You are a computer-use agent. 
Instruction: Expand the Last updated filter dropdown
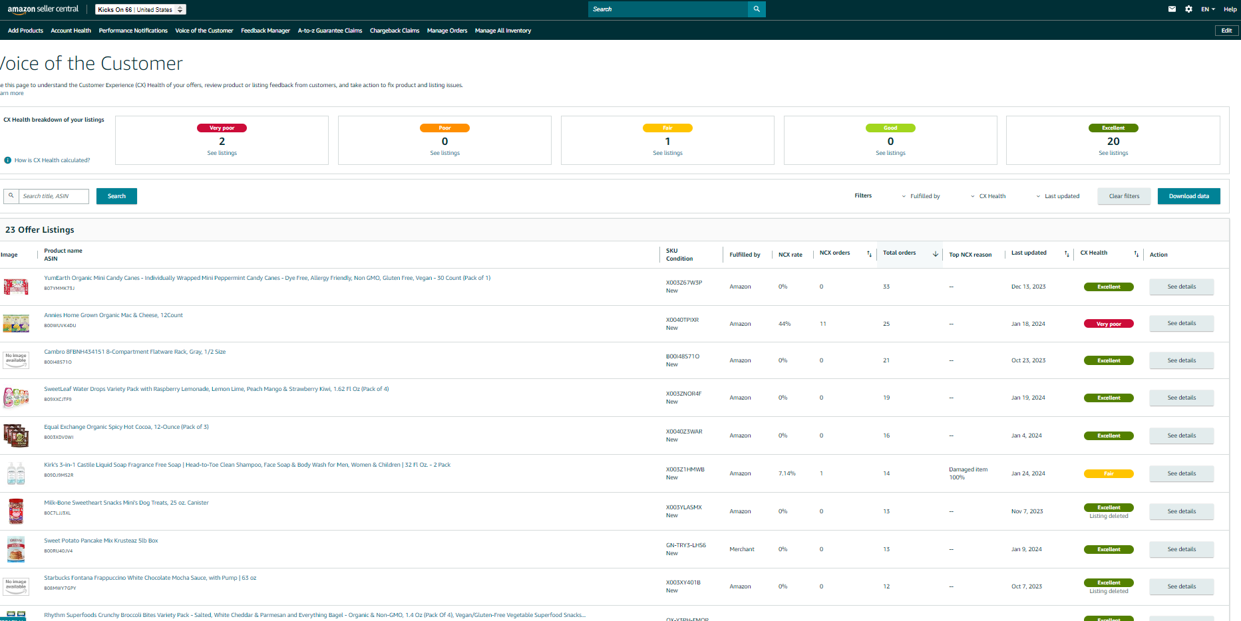tap(1058, 196)
